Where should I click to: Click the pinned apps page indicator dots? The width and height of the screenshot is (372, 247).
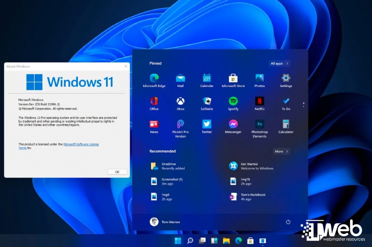(x=303, y=104)
